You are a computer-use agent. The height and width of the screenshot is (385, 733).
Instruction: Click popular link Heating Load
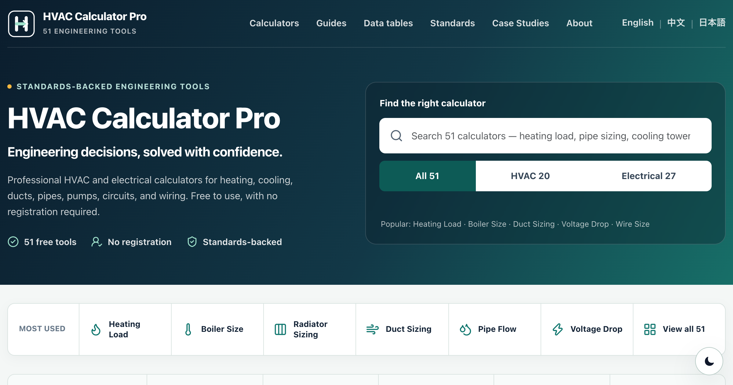(437, 224)
